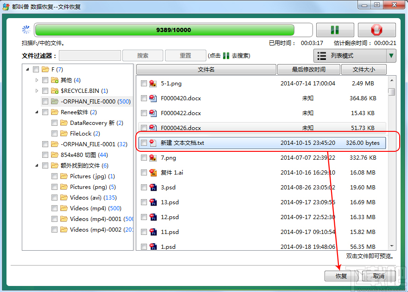The image size is (408, 292).
Task: Click the file list scroll up arrow
Action: click(x=392, y=80)
